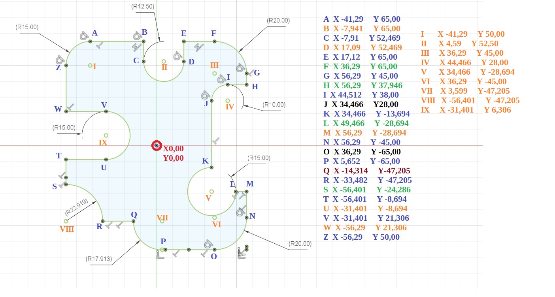Select the tangent constraint icon beside point N
The width and height of the screenshot is (555, 297).
point(240,212)
